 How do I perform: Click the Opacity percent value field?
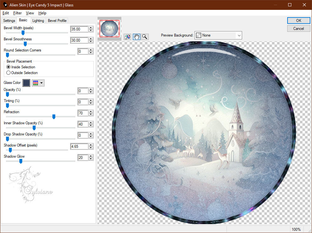[x=83, y=91]
